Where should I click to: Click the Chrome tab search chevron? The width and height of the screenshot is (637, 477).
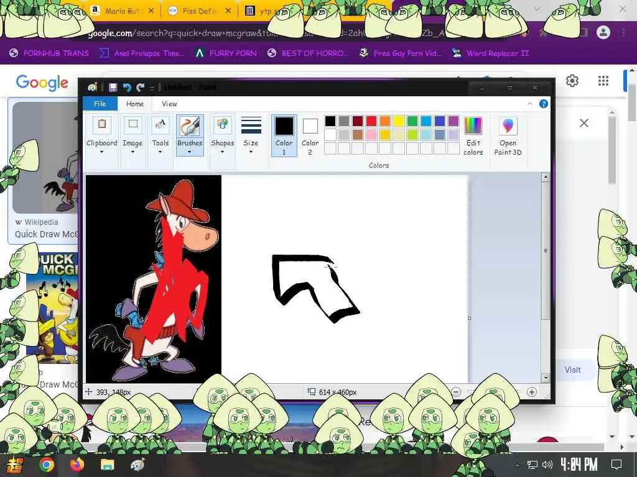pyautogui.click(x=537, y=9)
